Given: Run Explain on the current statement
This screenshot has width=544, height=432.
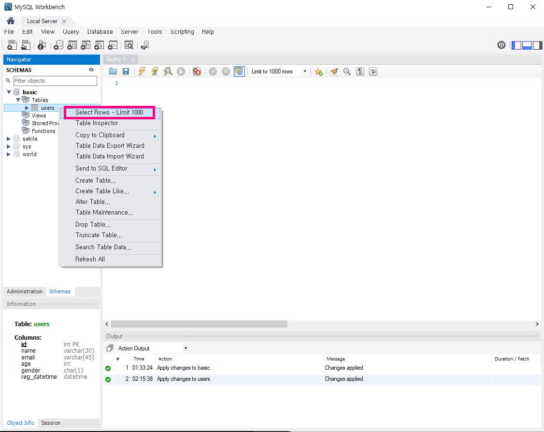Looking at the screenshot, I should click(168, 72).
